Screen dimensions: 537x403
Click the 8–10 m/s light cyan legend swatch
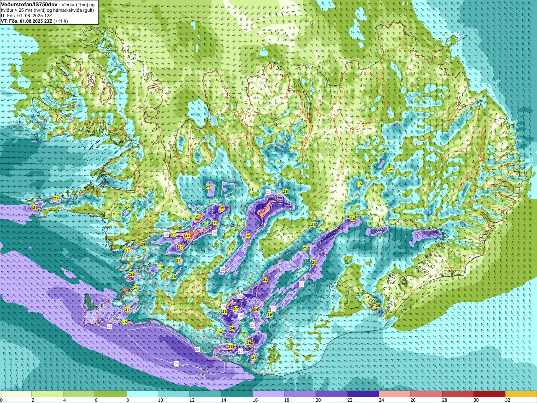tap(142, 394)
